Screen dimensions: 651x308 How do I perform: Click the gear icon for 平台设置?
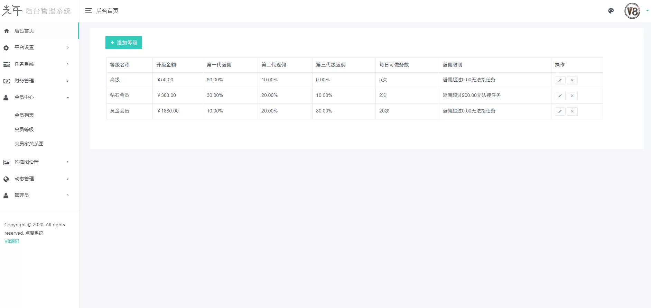[x=6, y=48]
